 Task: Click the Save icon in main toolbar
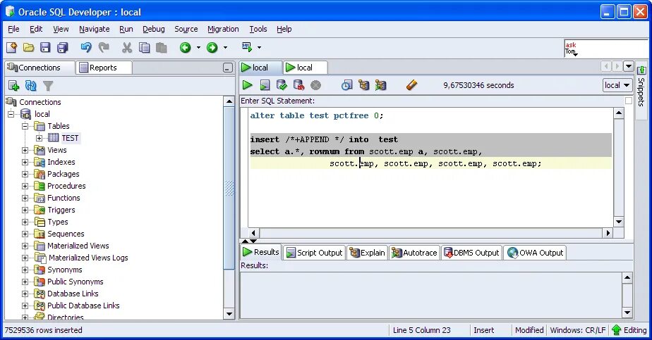tap(45, 47)
